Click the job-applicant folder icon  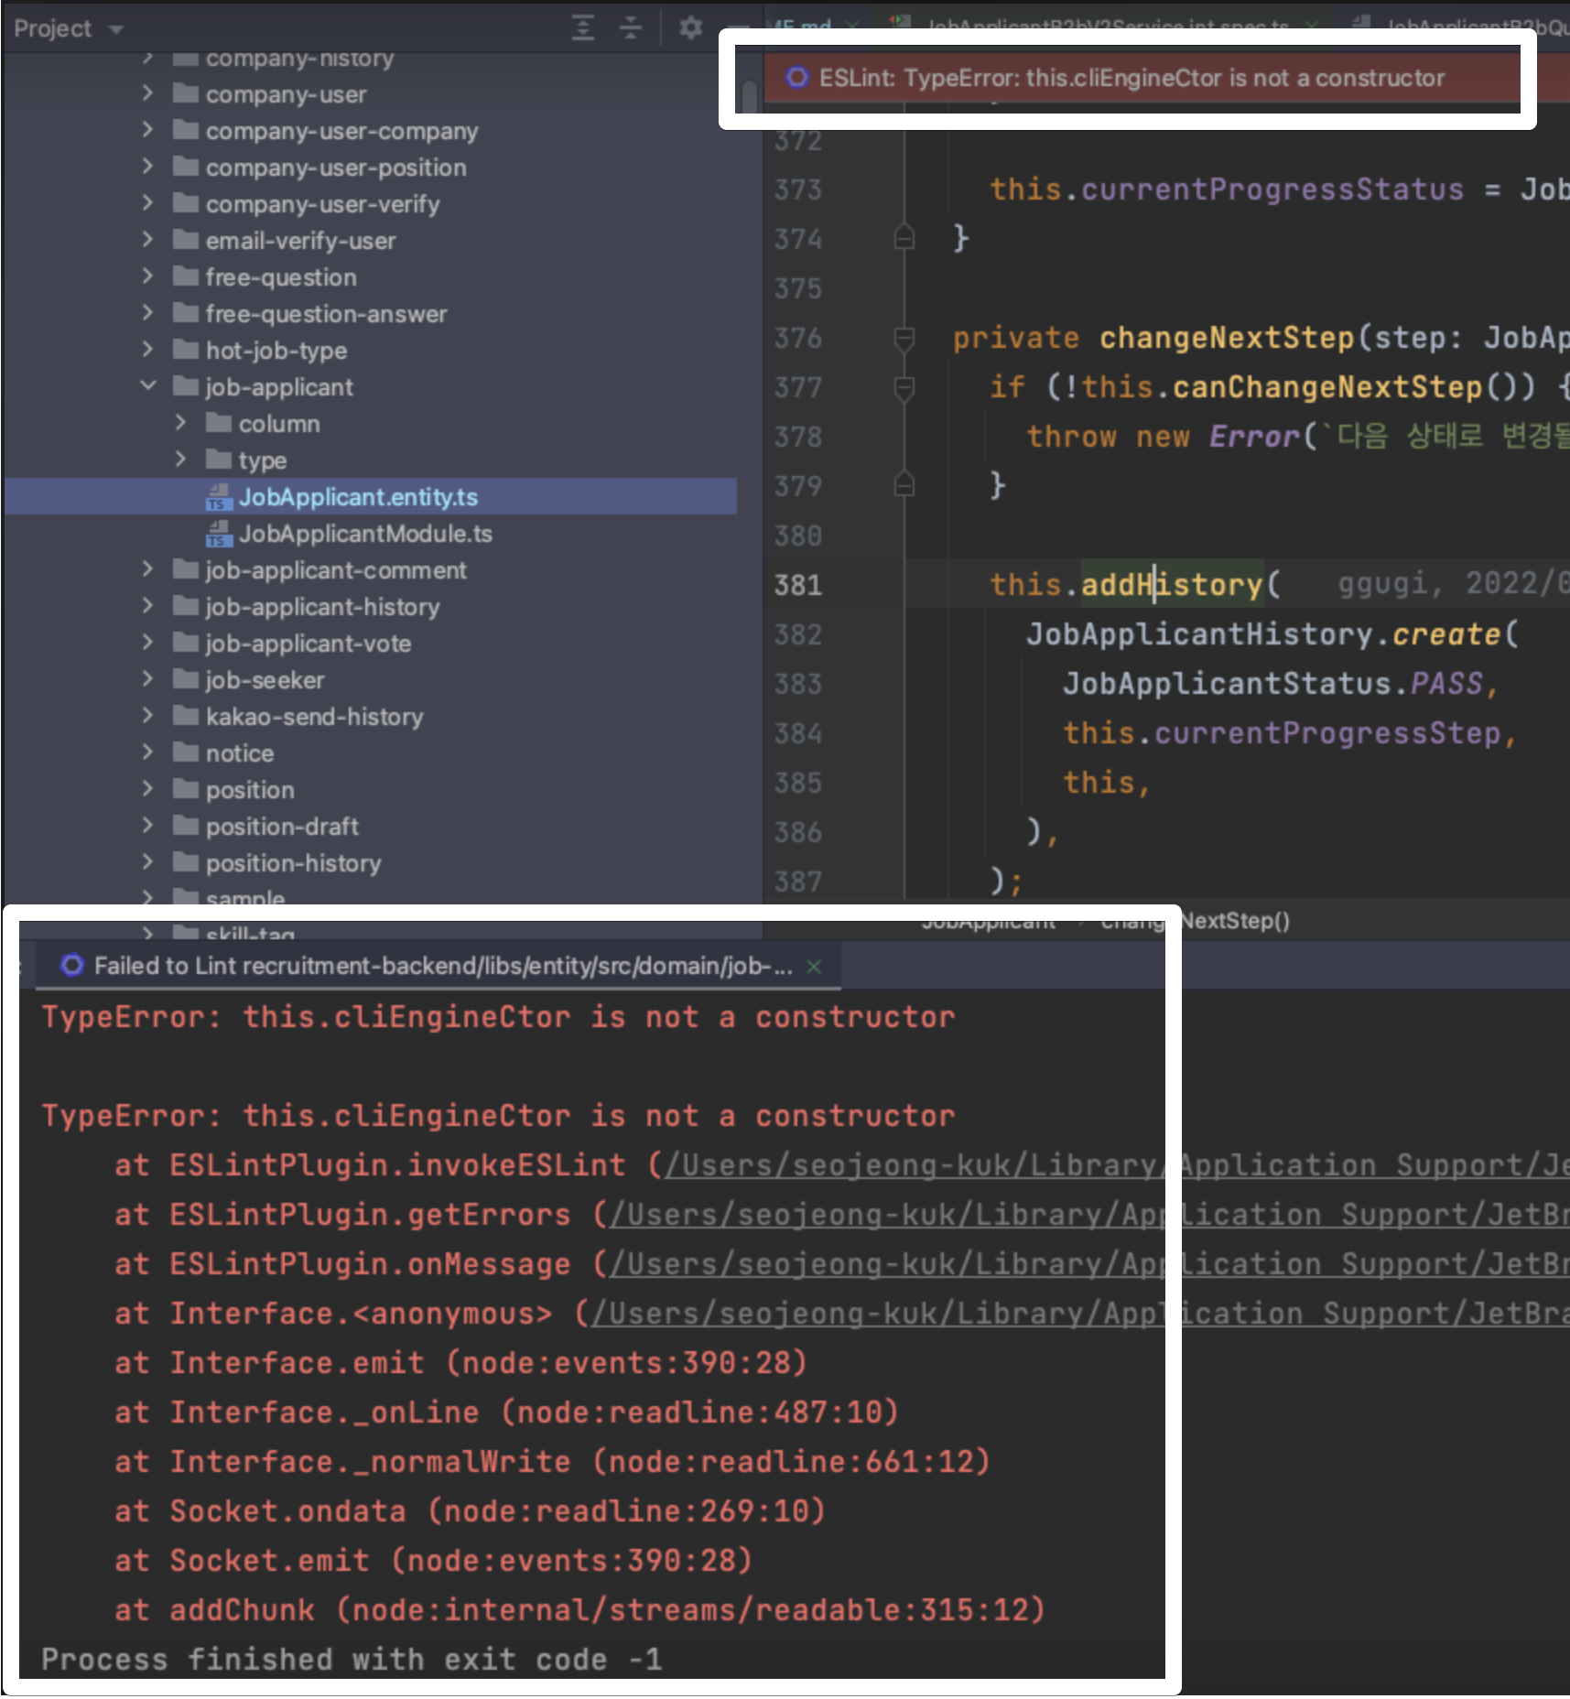[x=186, y=386]
